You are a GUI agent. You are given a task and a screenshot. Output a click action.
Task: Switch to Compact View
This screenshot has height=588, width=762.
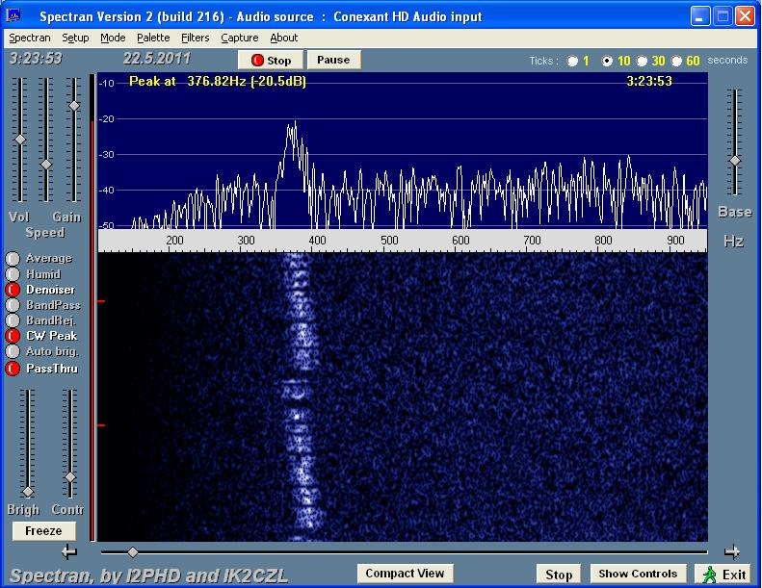[x=405, y=574]
